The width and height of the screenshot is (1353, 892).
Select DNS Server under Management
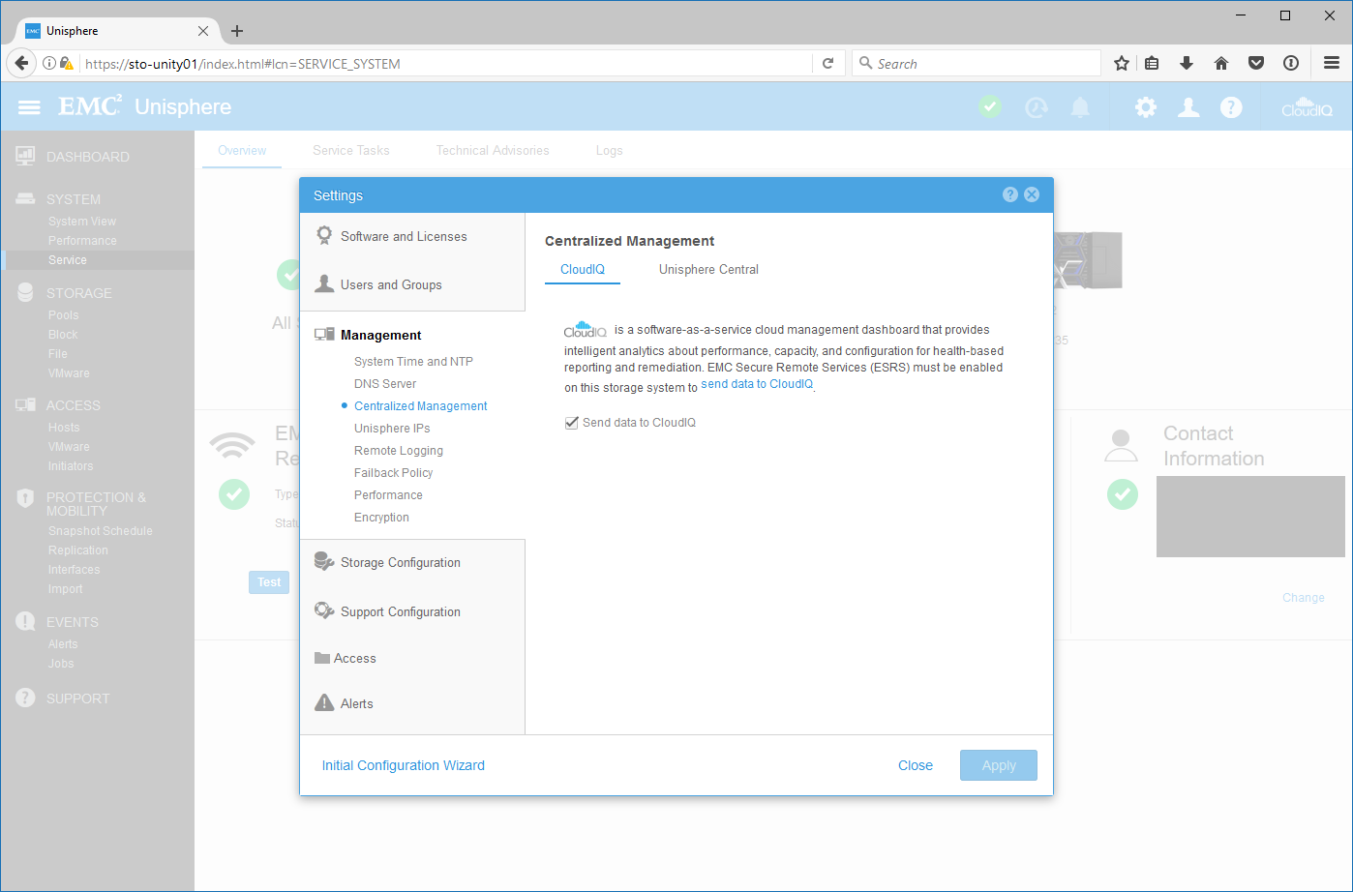pos(385,384)
